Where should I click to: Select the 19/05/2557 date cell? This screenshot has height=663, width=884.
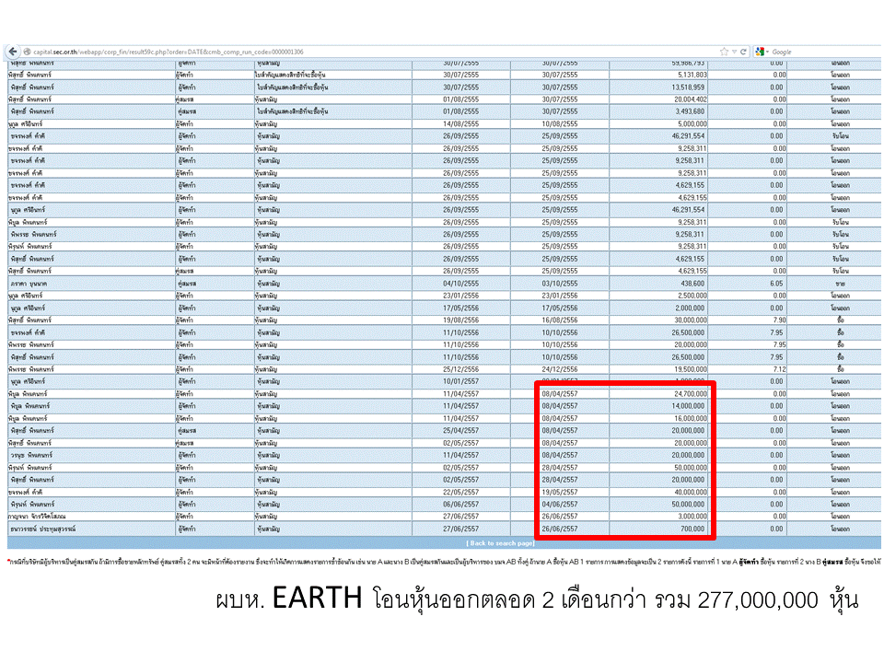pos(559,492)
